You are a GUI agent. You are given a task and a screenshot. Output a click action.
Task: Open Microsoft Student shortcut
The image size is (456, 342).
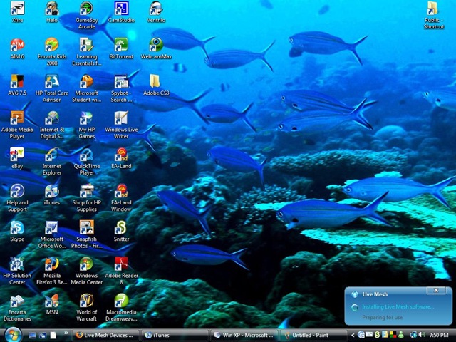[87, 88]
